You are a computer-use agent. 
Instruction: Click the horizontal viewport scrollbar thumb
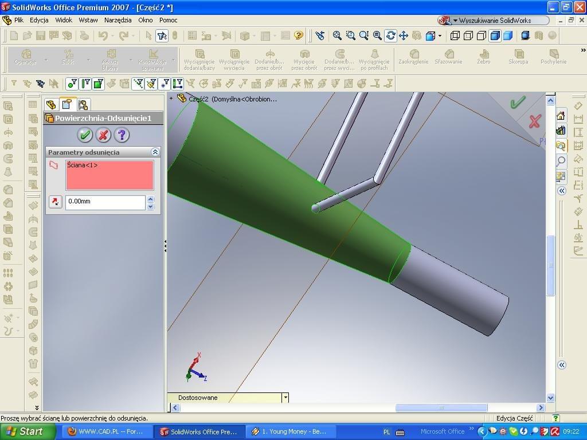click(x=441, y=408)
